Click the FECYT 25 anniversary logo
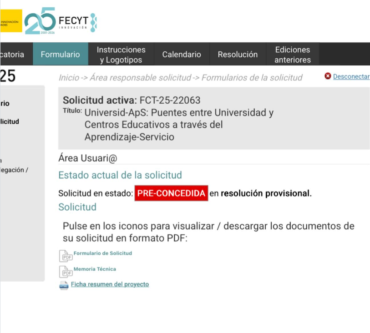 point(60,21)
